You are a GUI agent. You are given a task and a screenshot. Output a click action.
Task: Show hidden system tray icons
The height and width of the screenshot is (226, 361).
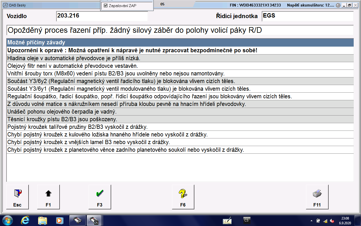pyautogui.click(x=311, y=221)
